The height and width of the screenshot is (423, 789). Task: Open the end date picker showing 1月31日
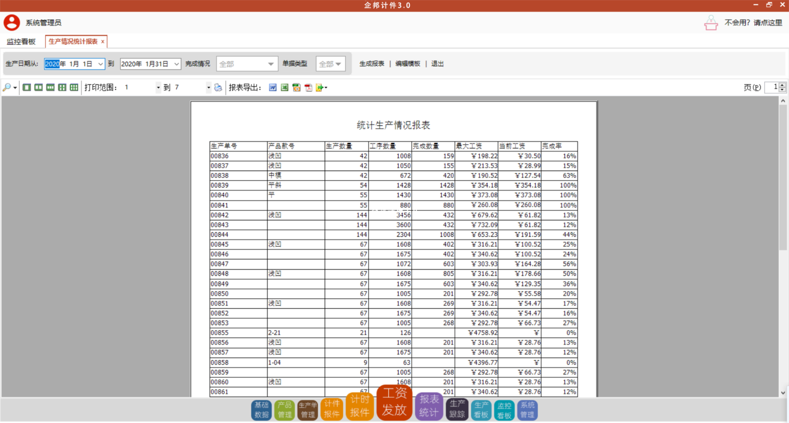pyautogui.click(x=176, y=64)
